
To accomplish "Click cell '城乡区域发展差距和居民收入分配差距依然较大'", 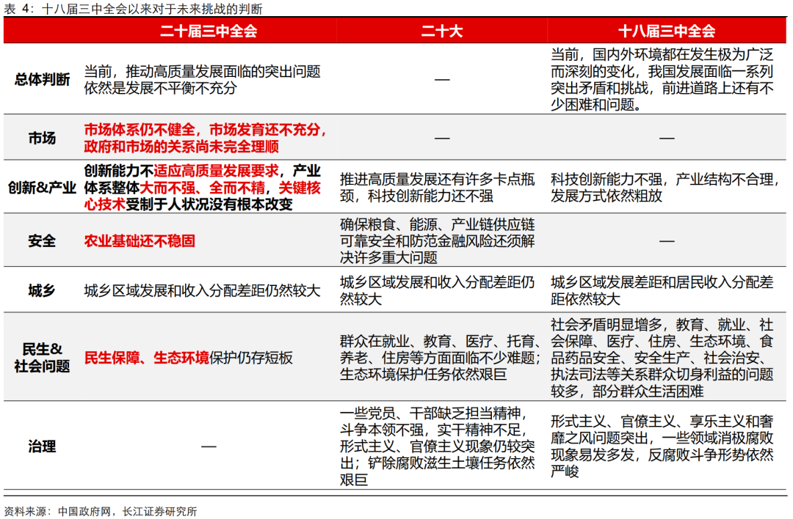I will tap(662, 291).
